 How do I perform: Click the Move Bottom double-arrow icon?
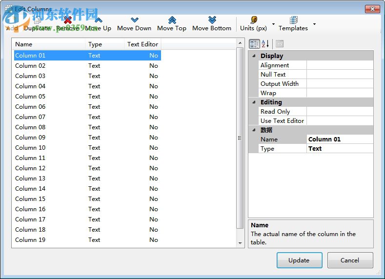click(x=212, y=20)
